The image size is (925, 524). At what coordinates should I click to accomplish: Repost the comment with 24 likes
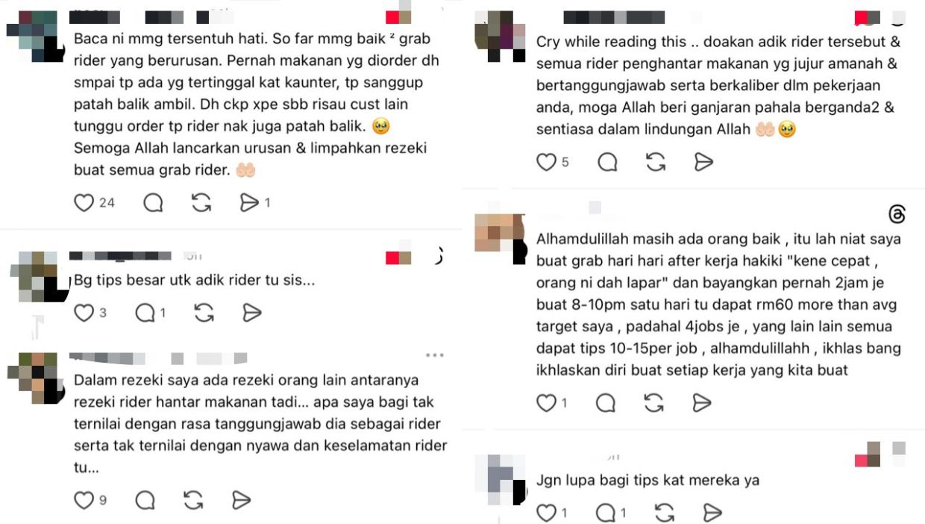[201, 202]
